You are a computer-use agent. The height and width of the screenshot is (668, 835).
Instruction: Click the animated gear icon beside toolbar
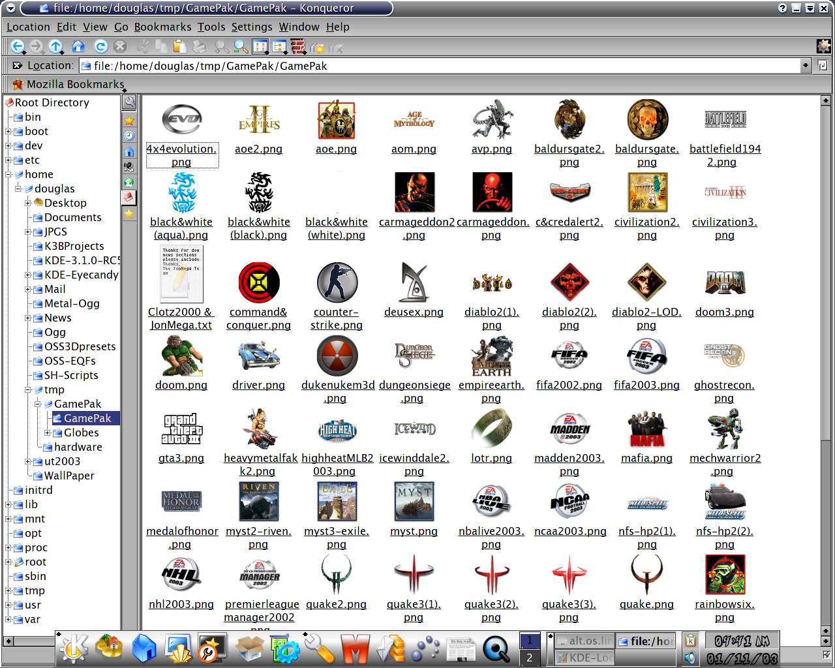tap(823, 46)
